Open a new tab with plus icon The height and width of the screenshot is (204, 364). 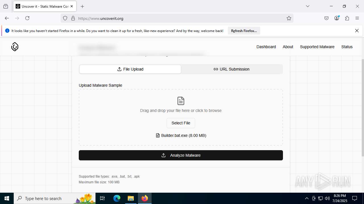click(82, 6)
